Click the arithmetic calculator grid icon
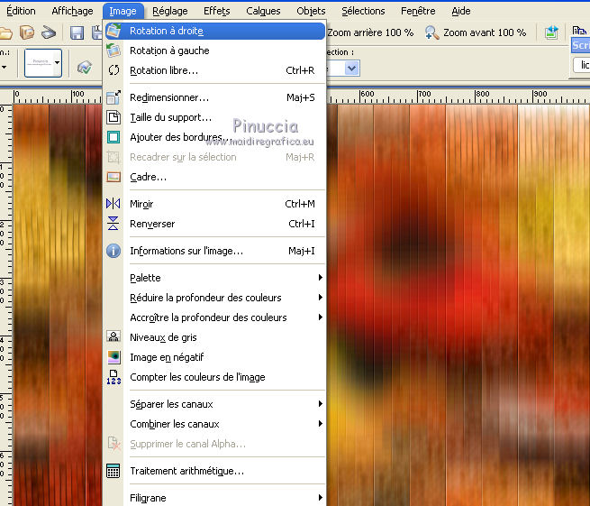The width and height of the screenshot is (590, 506). click(113, 471)
